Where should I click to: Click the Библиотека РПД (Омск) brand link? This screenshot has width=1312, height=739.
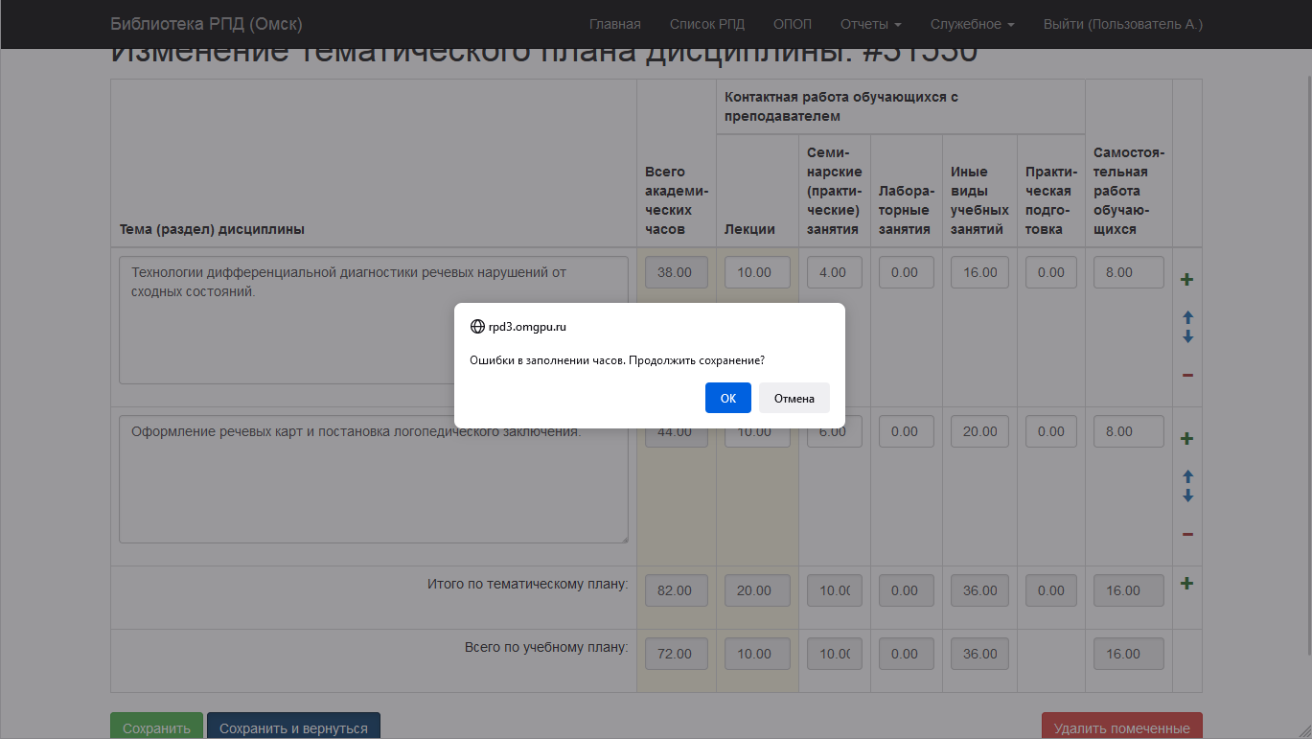point(206,24)
